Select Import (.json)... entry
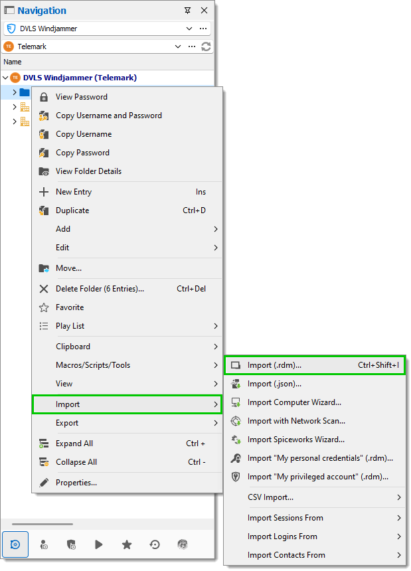 pyautogui.click(x=315, y=384)
